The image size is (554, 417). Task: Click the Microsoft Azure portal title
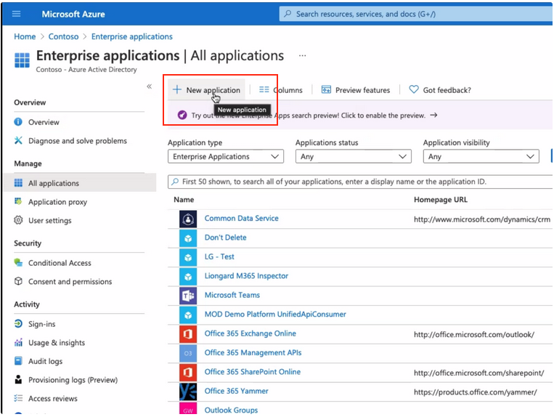[73, 14]
